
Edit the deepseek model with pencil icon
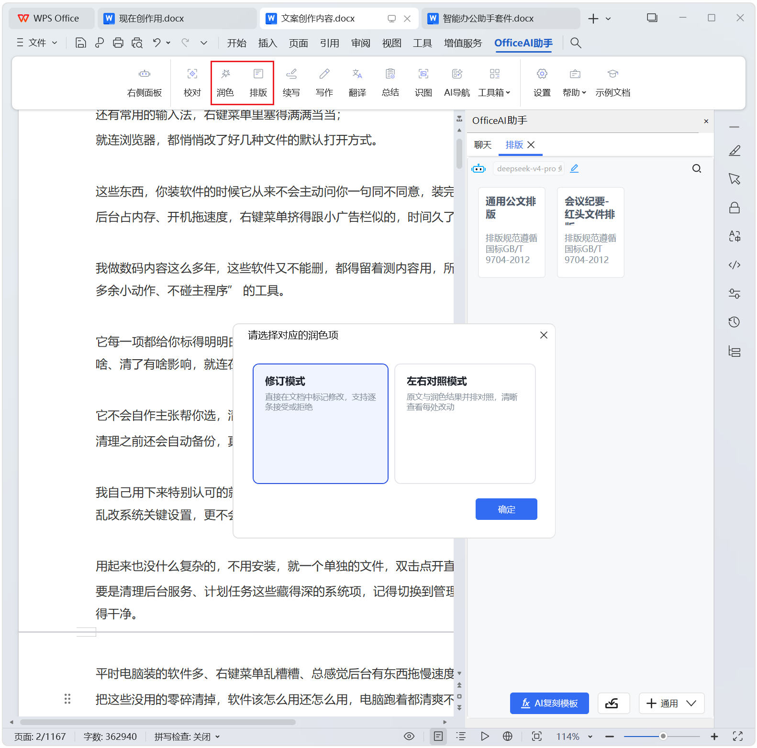[x=575, y=168]
